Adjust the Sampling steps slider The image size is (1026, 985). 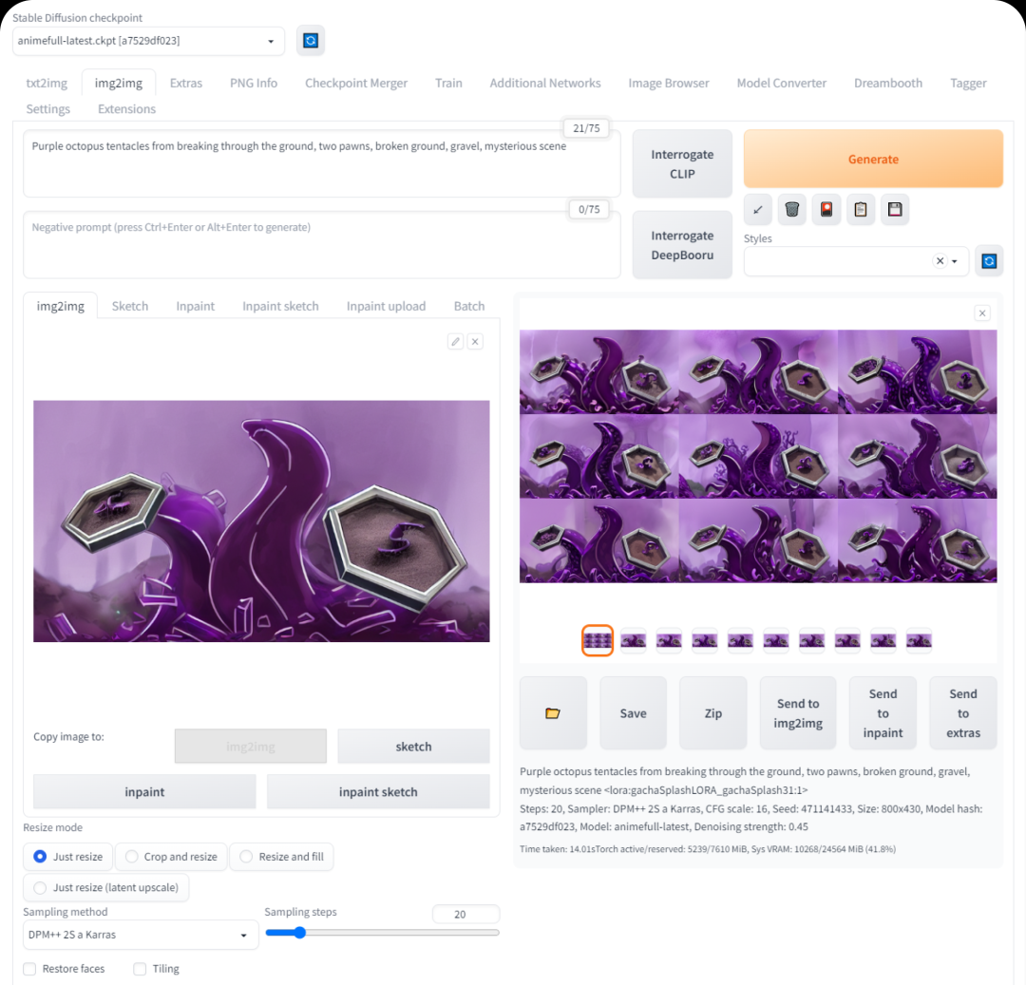(x=299, y=933)
